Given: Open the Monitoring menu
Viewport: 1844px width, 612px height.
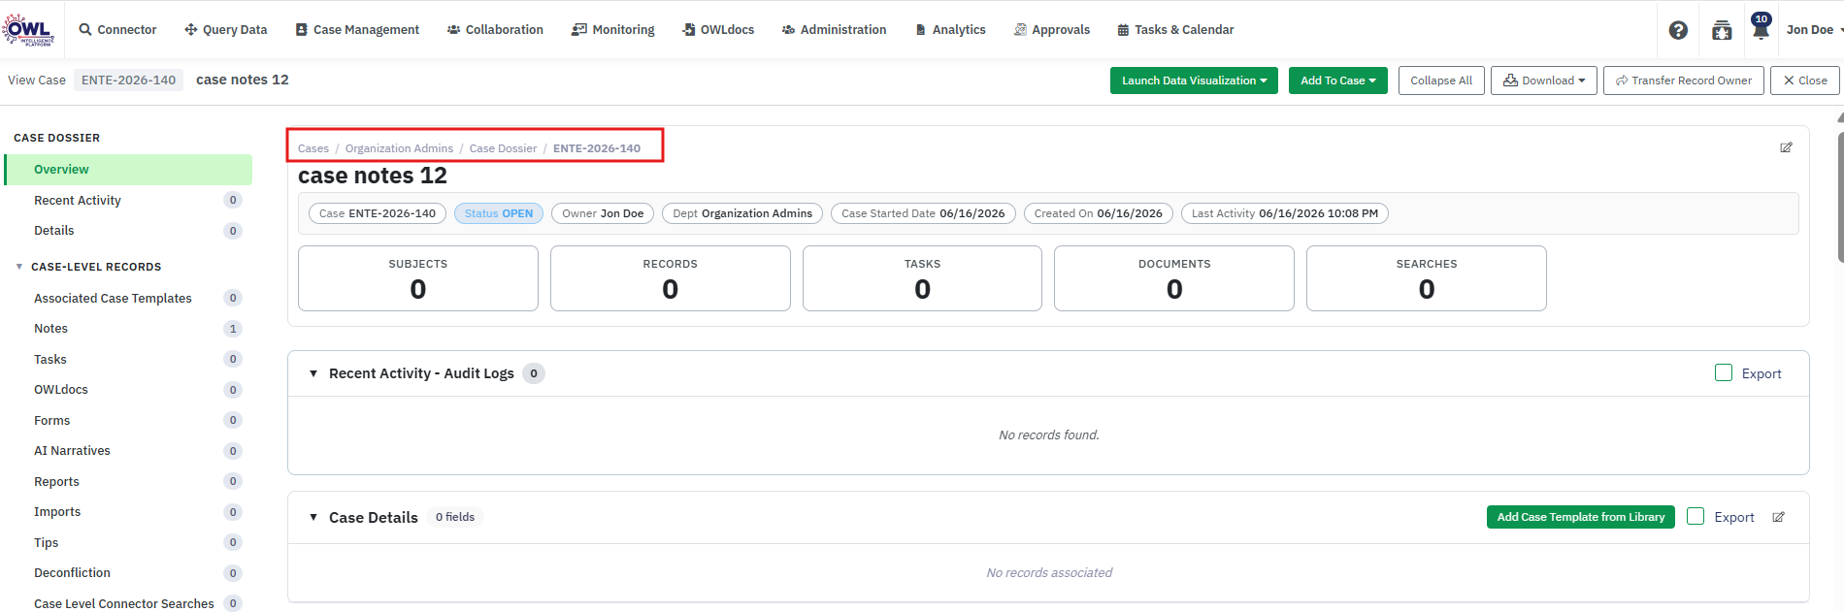Looking at the screenshot, I should click(613, 30).
